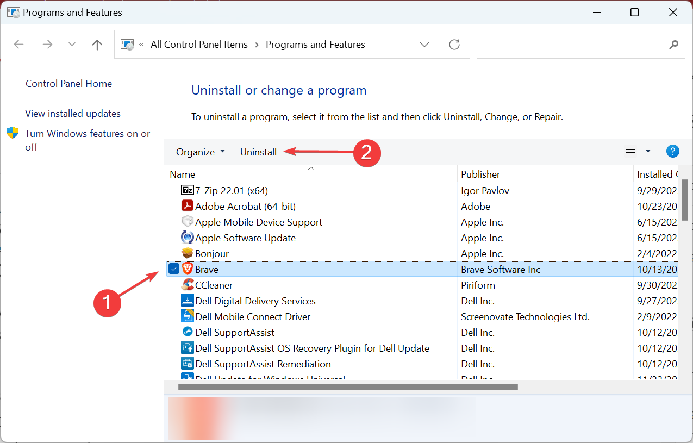This screenshot has height=443, width=693.
Task: Go forward in navigation history
Action: pyautogui.click(x=47, y=45)
